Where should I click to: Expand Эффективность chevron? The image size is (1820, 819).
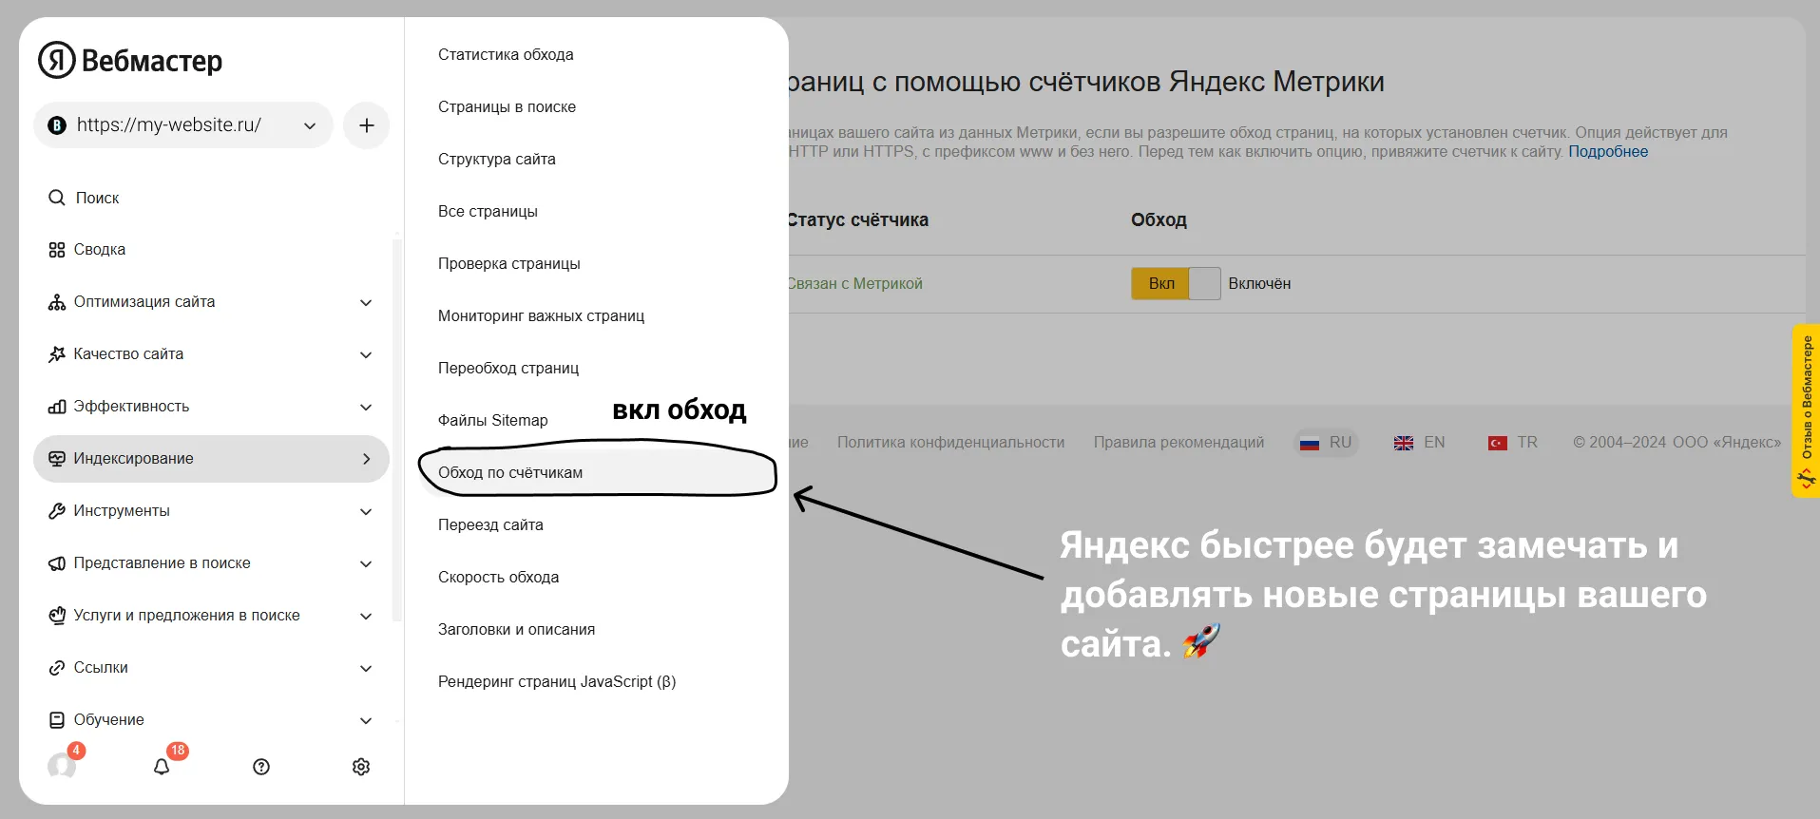(x=366, y=407)
